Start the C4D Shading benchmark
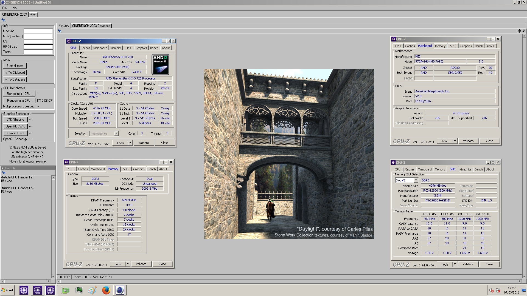Viewport: 527px width, 296px height. coord(15,119)
